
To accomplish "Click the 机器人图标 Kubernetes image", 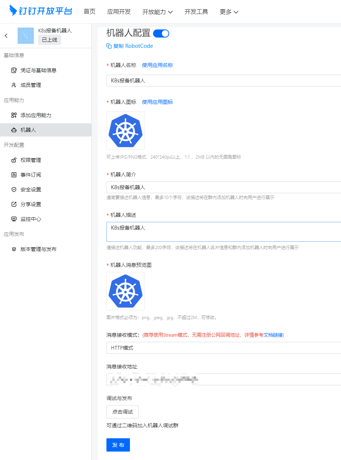I will tap(126, 131).
